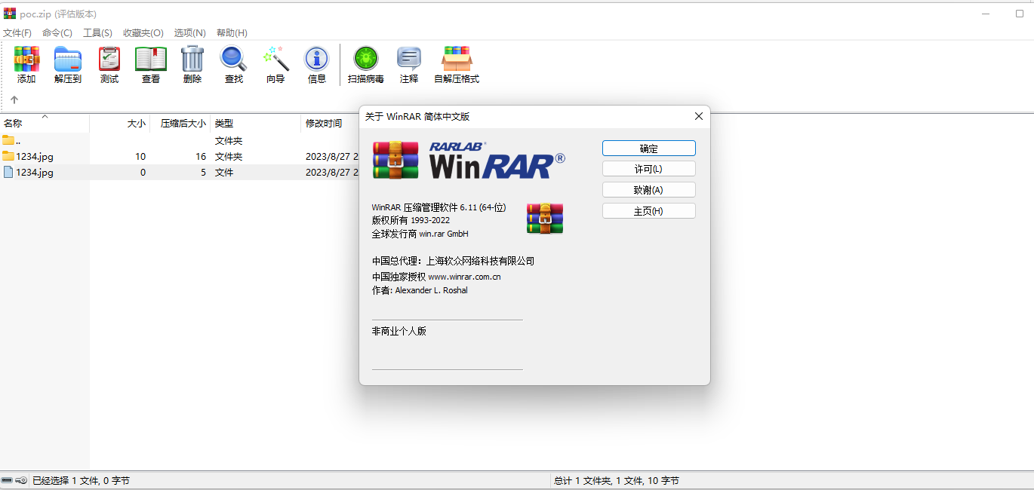Viewport: 1034px width, 490px height.
Task: Sort by the 压缩后大小 column header
Action: point(180,123)
